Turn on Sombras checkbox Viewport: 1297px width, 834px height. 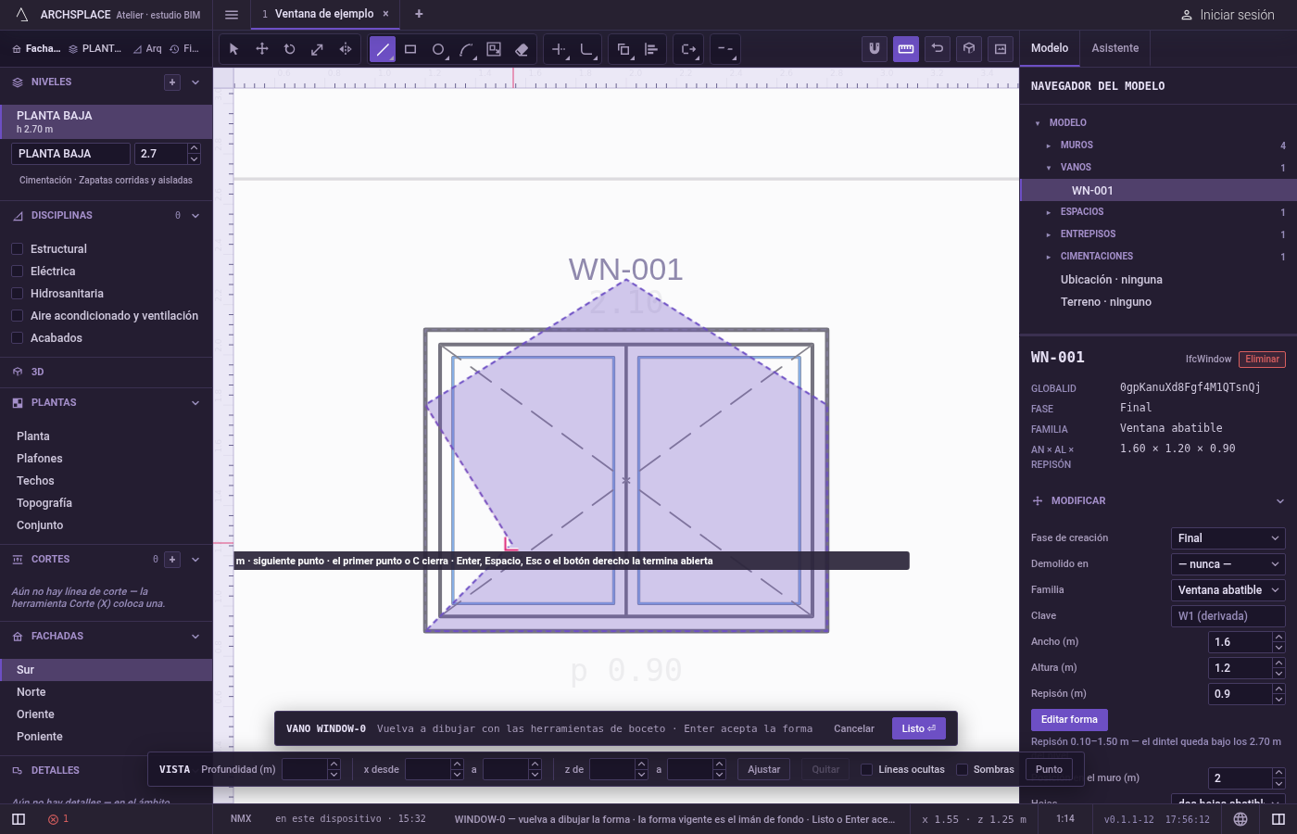pos(962,769)
